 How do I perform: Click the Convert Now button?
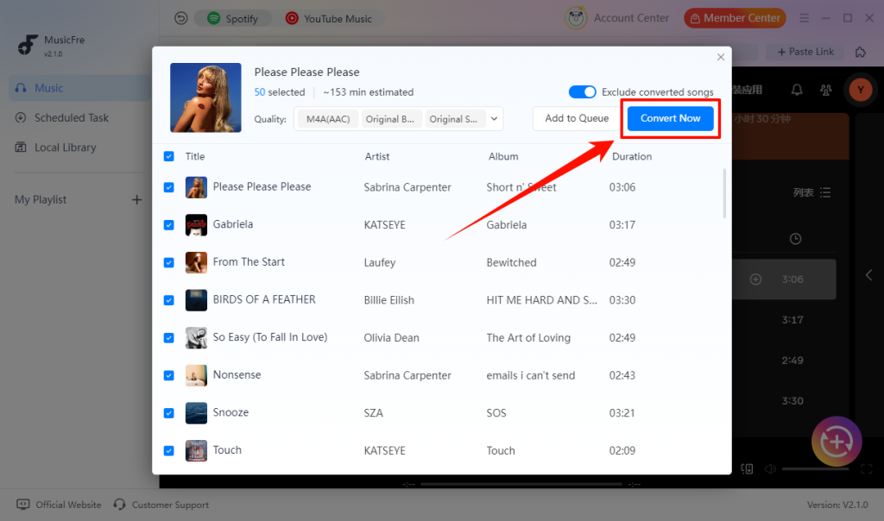click(x=670, y=118)
